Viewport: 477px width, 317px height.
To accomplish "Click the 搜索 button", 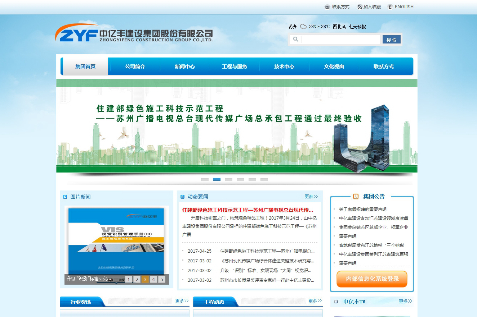I will (392, 40).
